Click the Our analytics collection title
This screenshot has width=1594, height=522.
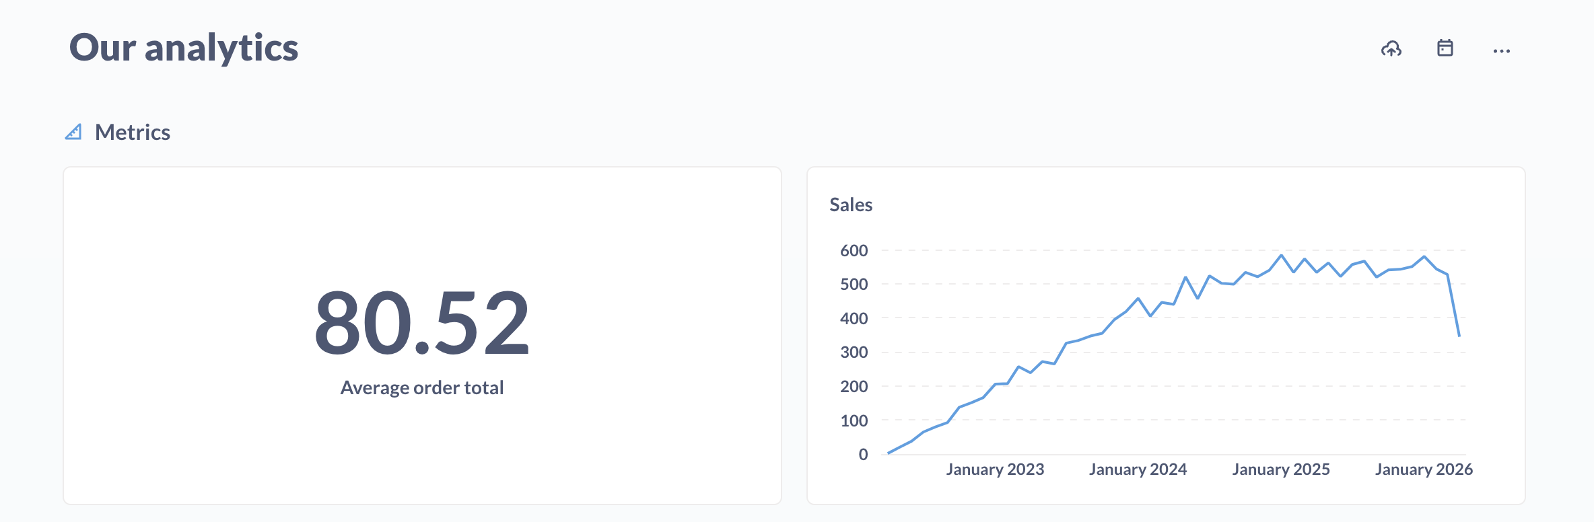pyautogui.click(x=184, y=48)
